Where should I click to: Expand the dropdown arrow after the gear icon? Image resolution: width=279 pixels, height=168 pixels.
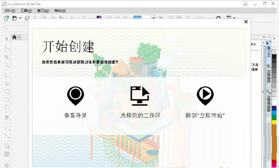pyautogui.click(x=234, y=18)
